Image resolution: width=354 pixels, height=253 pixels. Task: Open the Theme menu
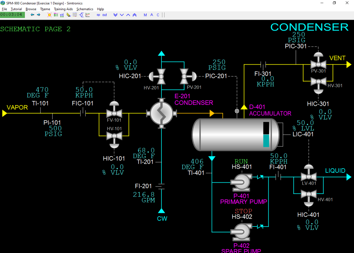click(x=45, y=9)
